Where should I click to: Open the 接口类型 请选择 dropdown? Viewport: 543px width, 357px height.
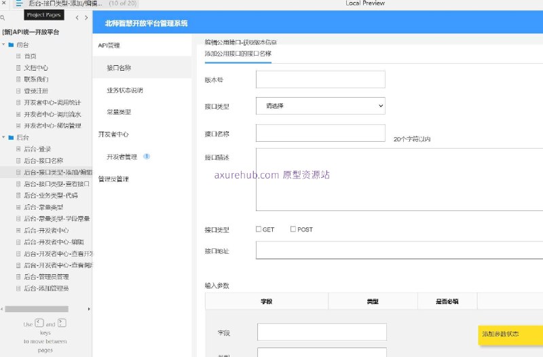(320, 106)
